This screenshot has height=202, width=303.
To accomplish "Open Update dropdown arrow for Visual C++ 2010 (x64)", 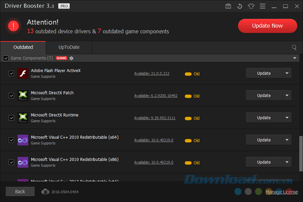I will 287,140.
